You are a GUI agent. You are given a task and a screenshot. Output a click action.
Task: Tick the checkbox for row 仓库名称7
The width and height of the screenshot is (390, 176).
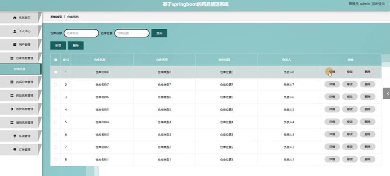tap(56, 85)
